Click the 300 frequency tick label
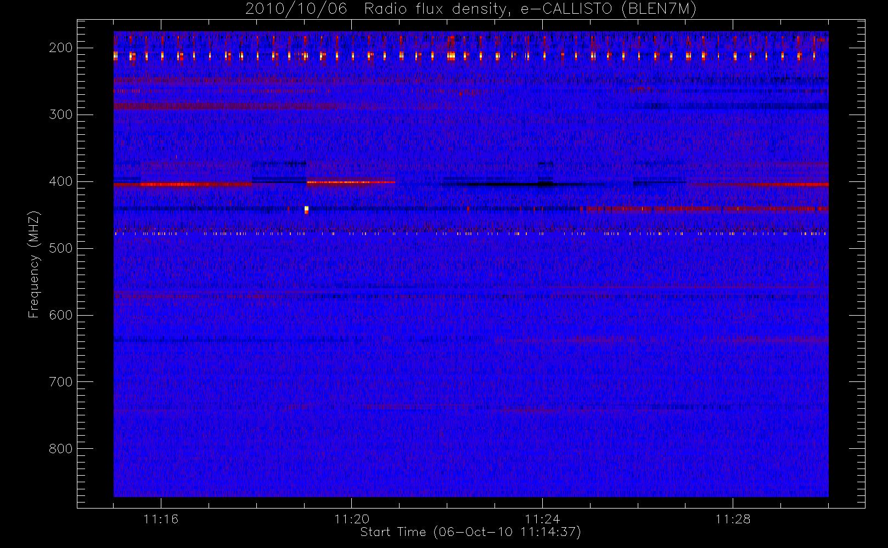Image resolution: width=888 pixels, height=548 pixels. (61, 115)
